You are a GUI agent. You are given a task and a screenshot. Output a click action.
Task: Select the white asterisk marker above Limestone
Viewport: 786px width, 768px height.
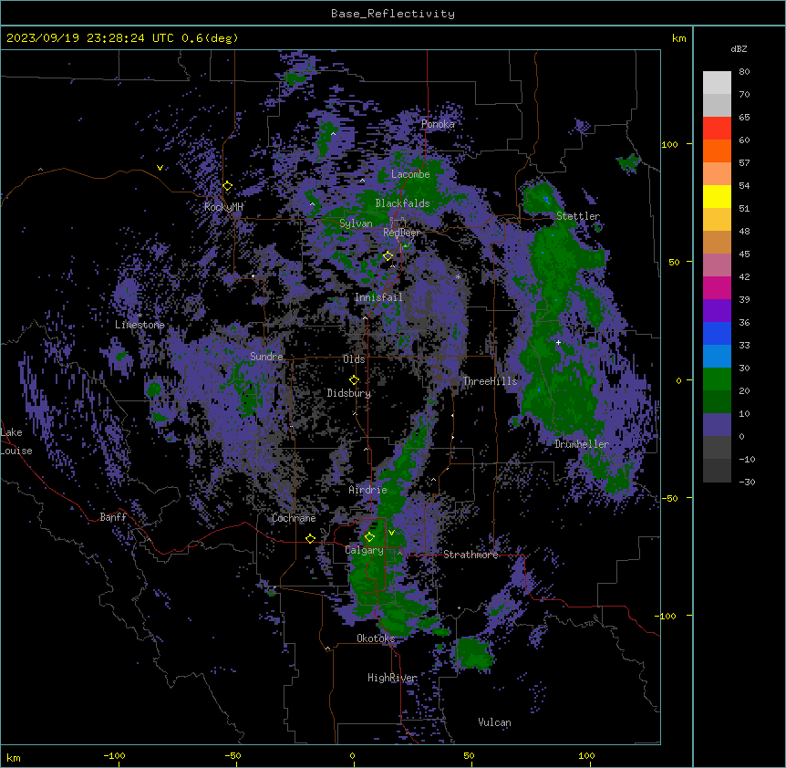click(140, 315)
